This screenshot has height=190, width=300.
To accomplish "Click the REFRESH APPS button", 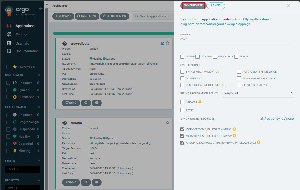I will click(x=114, y=16).
